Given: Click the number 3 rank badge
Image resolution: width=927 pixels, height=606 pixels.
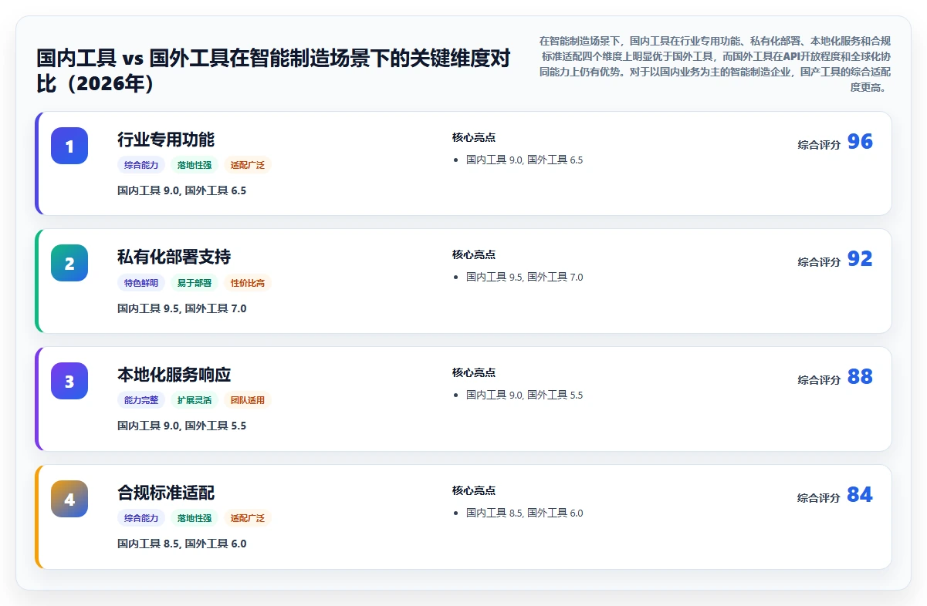Looking at the screenshot, I should [69, 381].
